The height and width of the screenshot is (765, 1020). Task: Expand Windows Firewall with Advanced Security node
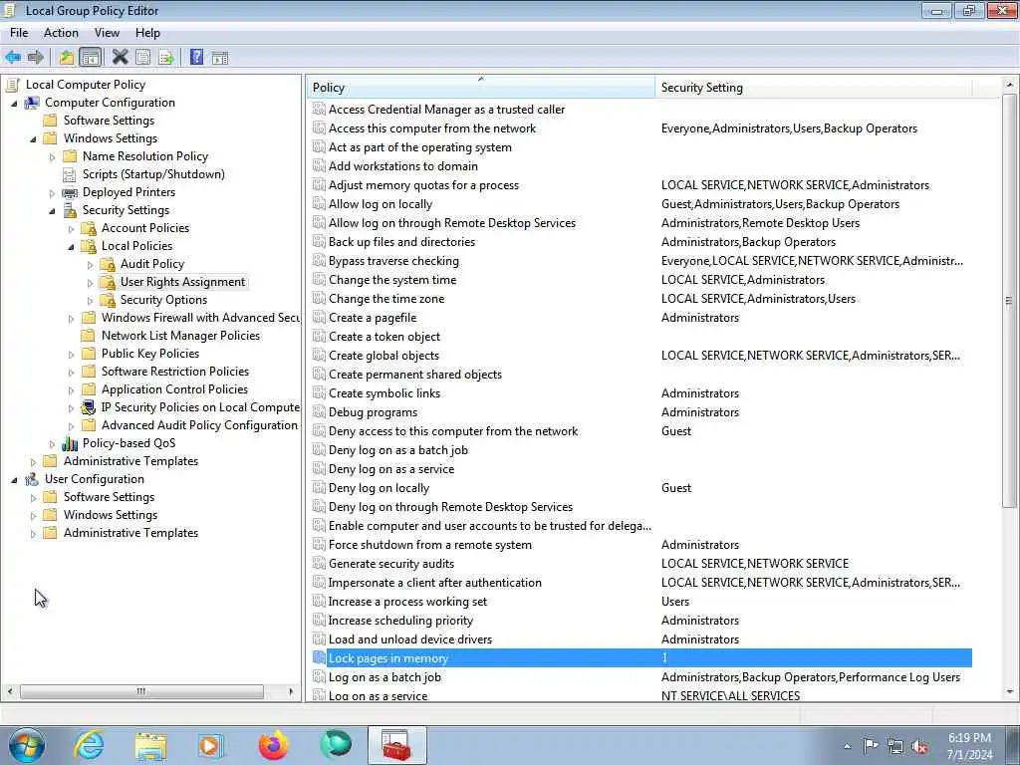click(x=71, y=319)
